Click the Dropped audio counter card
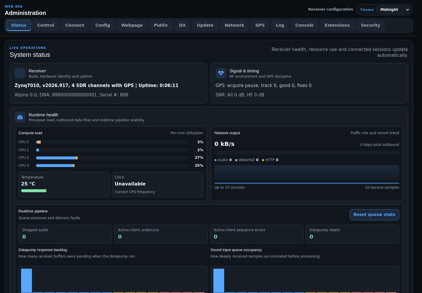 65,234
